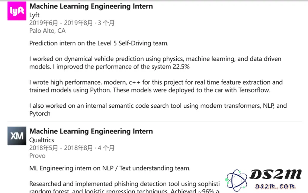Screen dimensions: 308x193
Task: Click the divider between the two experience entries
Action: (155, 122)
